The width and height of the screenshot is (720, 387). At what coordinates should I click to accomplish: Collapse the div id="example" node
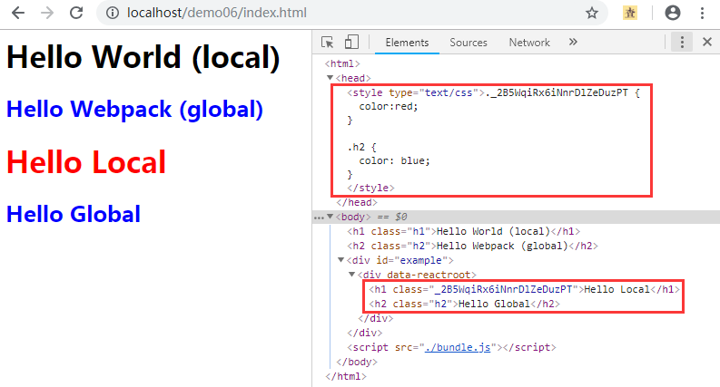pos(340,260)
